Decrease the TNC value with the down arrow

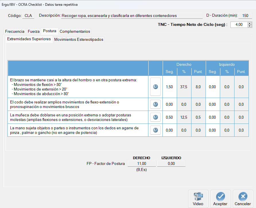(x=249, y=26)
